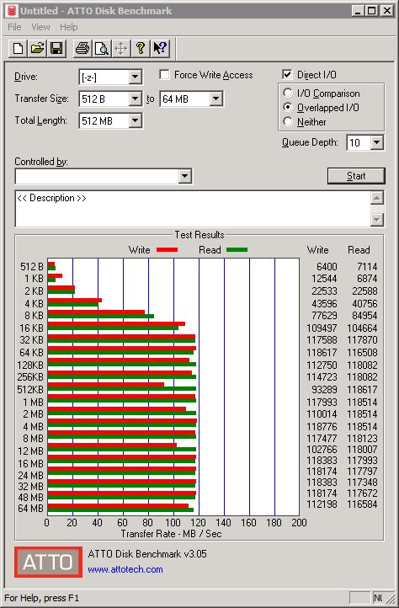Expand the Total Length dropdown
The height and width of the screenshot is (608, 399).
tap(135, 120)
